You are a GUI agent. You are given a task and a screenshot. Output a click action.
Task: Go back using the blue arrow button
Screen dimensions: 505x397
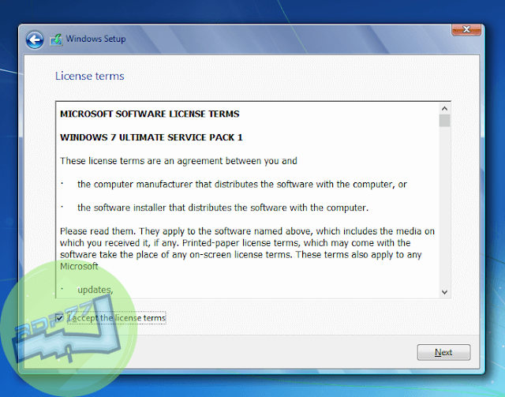35,40
